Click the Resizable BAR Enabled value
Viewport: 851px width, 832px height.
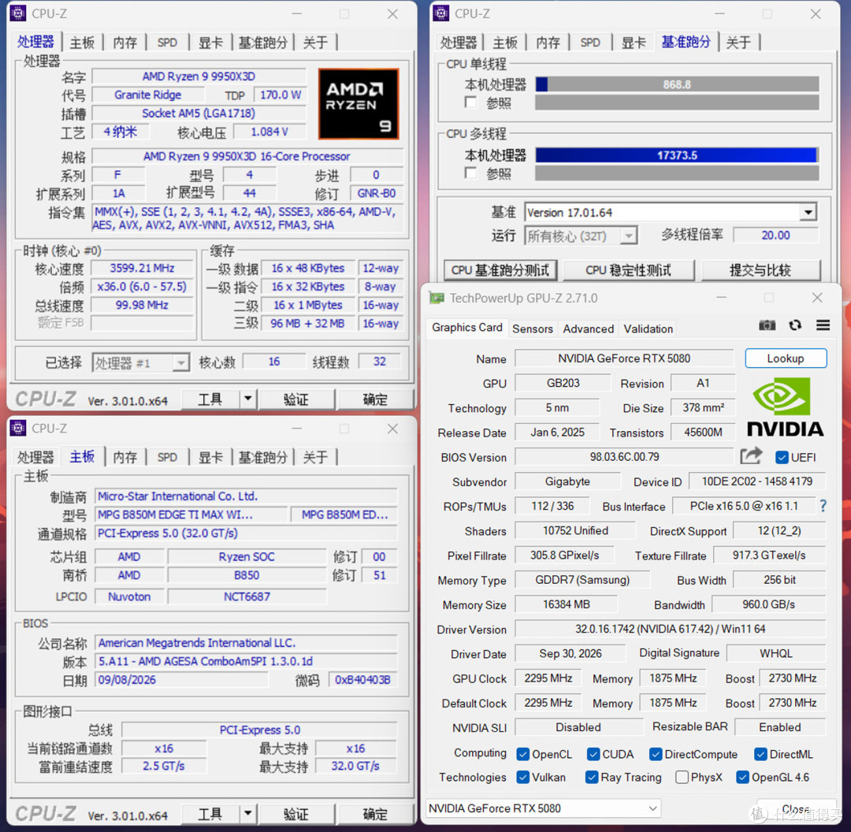(780, 726)
